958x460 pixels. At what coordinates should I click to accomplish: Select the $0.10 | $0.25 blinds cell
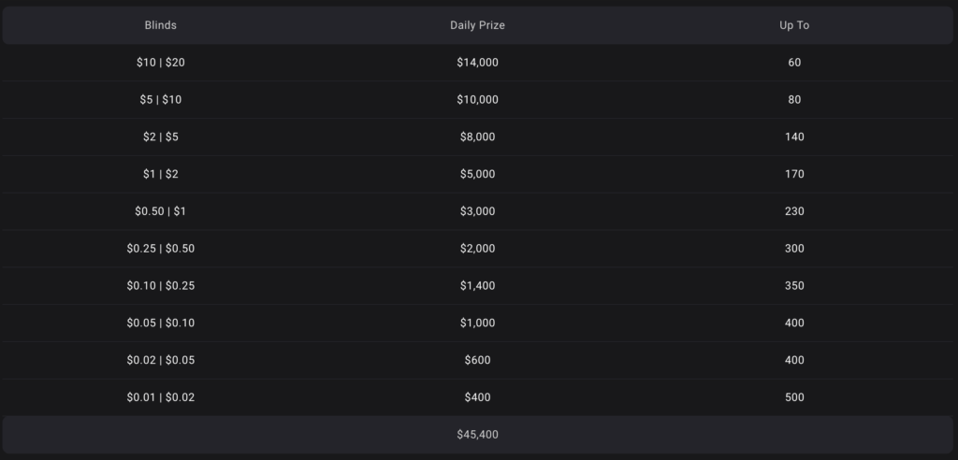161,286
